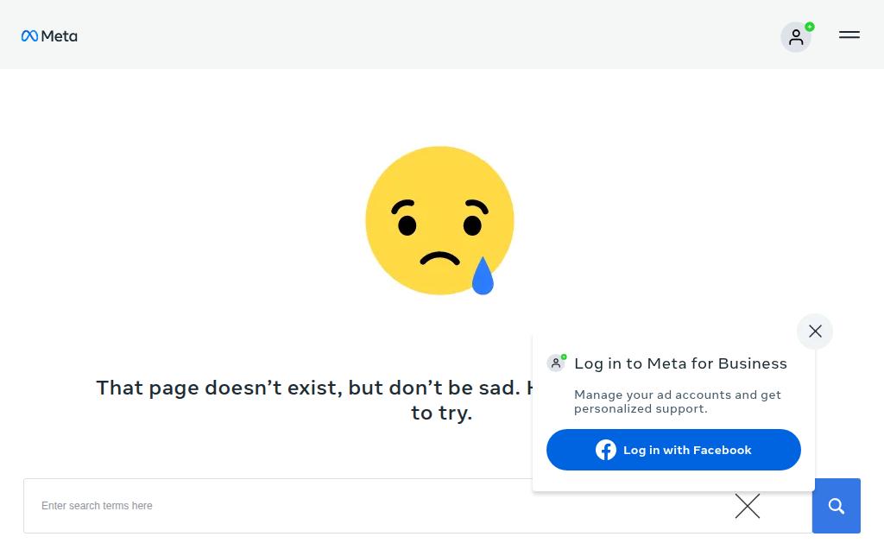Clear the search field using the X icon

(748, 506)
